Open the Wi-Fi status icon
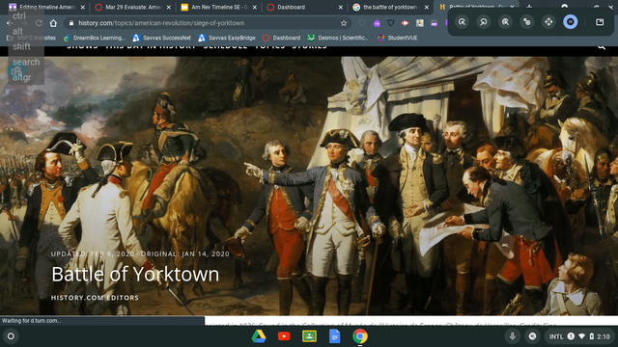This screenshot has width=618, height=347. click(581, 336)
